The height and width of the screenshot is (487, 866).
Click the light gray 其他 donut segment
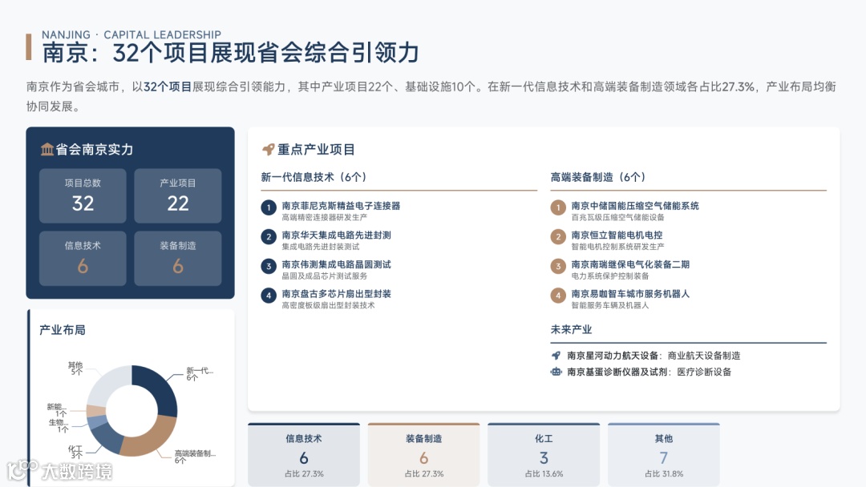coord(105,384)
